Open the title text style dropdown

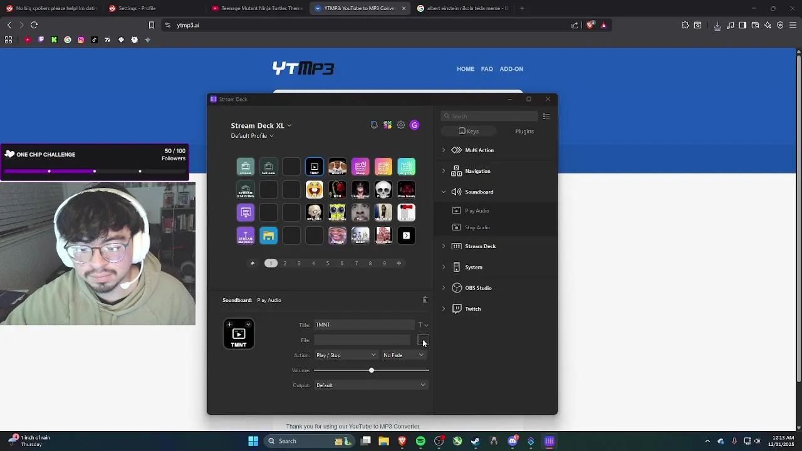[x=424, y=325]
